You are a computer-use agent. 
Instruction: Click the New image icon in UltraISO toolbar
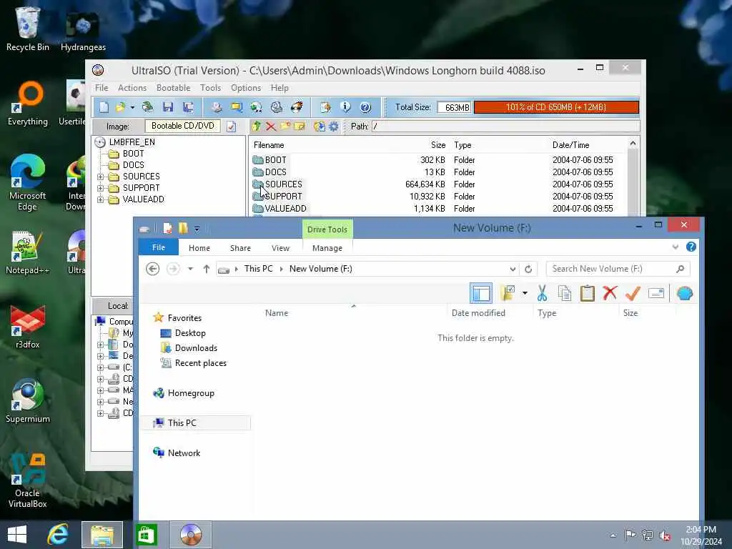tap(104, 107)
